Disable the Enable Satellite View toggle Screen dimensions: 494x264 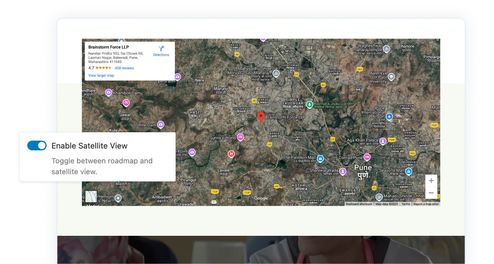tap(37, 146)
